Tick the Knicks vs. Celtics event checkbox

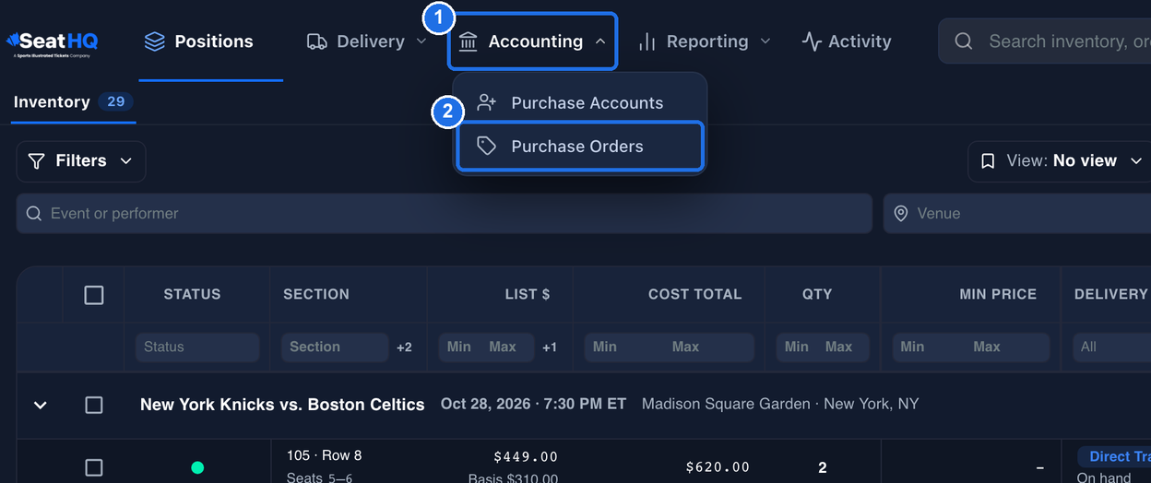click(94, 405)
